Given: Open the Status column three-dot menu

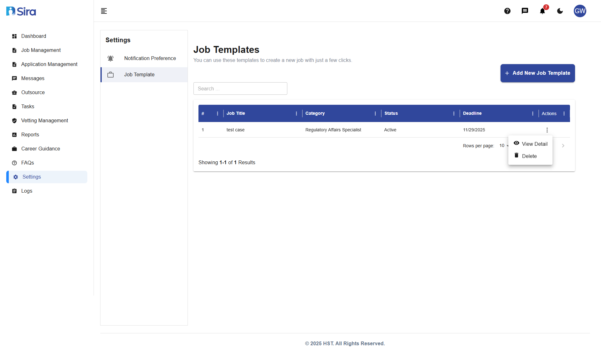Looking at the screenshot, I should [454, 113].
